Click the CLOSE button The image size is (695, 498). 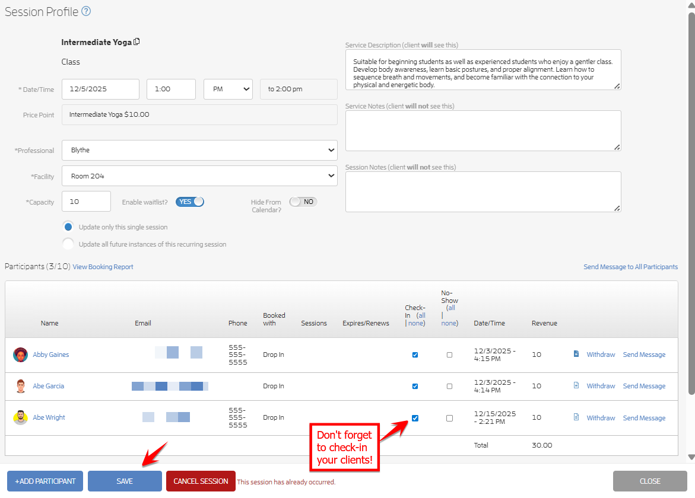650,481
